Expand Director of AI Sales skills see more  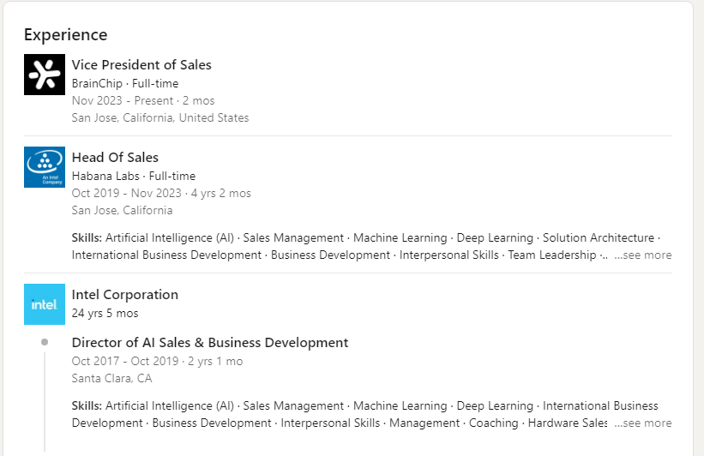(643, 423)
